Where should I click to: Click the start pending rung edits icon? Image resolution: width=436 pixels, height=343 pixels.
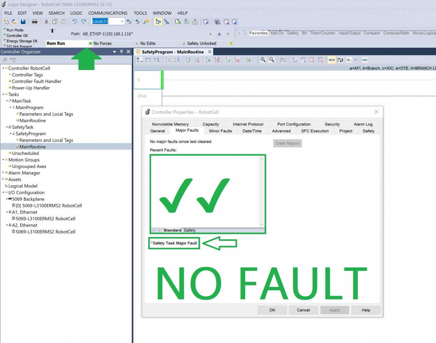(140, 60)
